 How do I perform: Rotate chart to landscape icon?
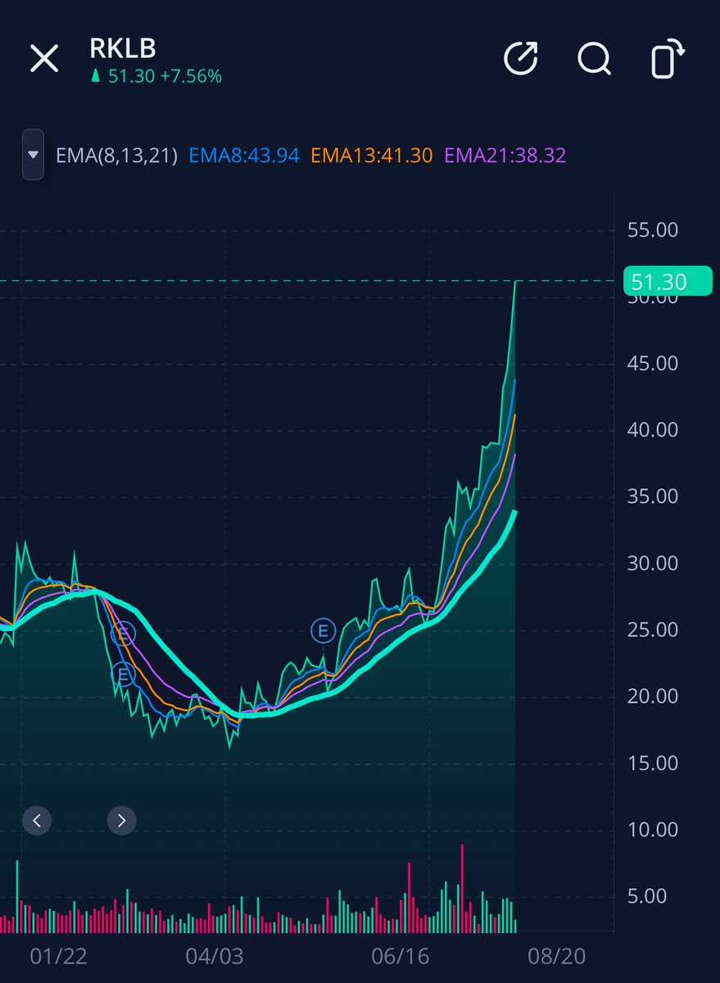(x=668, y=60)
